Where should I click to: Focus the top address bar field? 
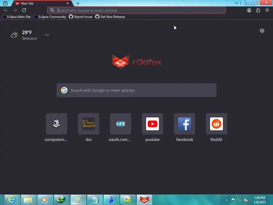(x=136, y=10)
